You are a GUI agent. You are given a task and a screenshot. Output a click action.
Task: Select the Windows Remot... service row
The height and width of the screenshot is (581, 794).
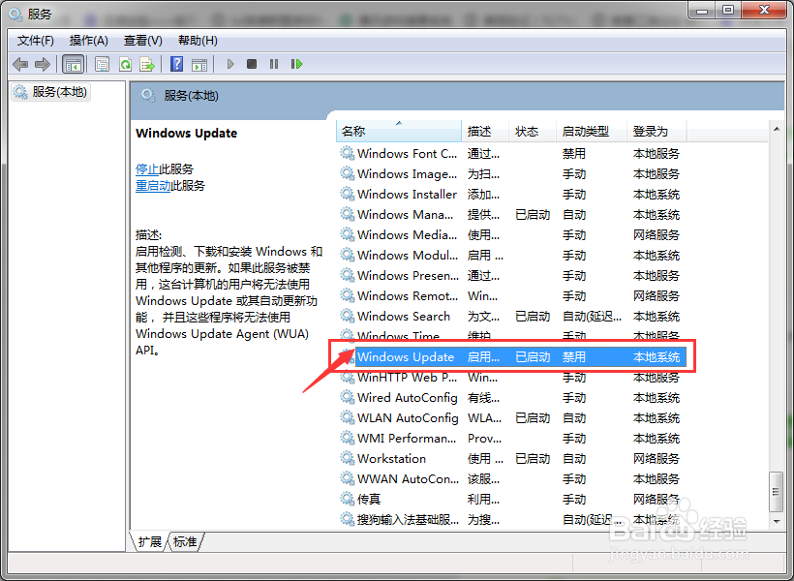(x=511, y=295)
